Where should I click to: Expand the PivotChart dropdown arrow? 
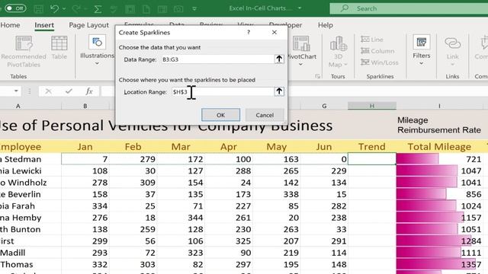click(x=300, y=65)
